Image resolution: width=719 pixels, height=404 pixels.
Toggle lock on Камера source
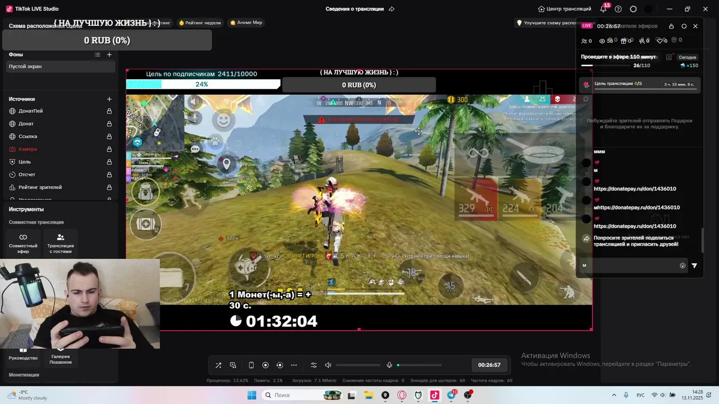[x=110, y=149]
